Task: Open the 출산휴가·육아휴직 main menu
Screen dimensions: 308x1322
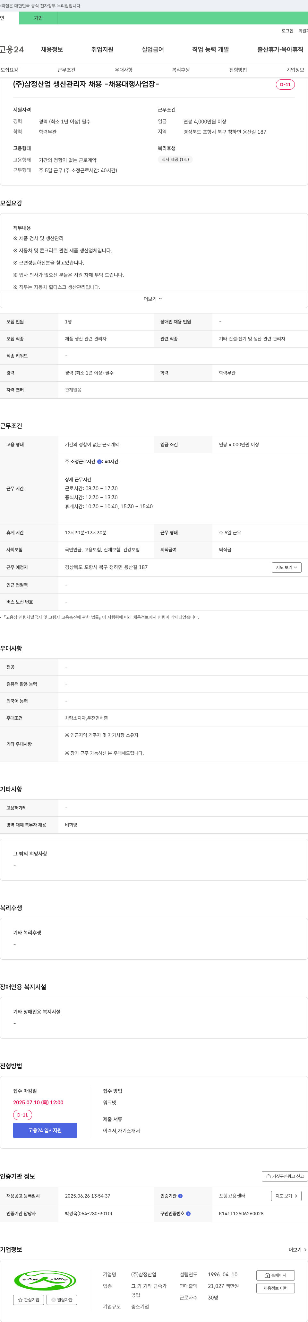Action: 280,49
